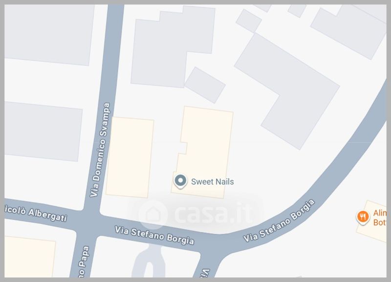Click the looped footpath below Via Stefano Borgia
The image size is (391, 282).
149,262
